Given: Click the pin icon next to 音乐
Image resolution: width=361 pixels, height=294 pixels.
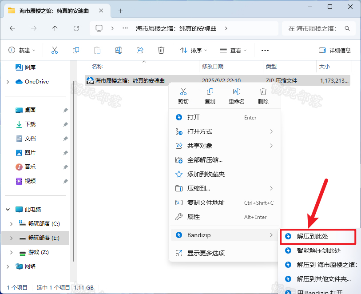Looking at the screenshot, I should tap(66, 167).
